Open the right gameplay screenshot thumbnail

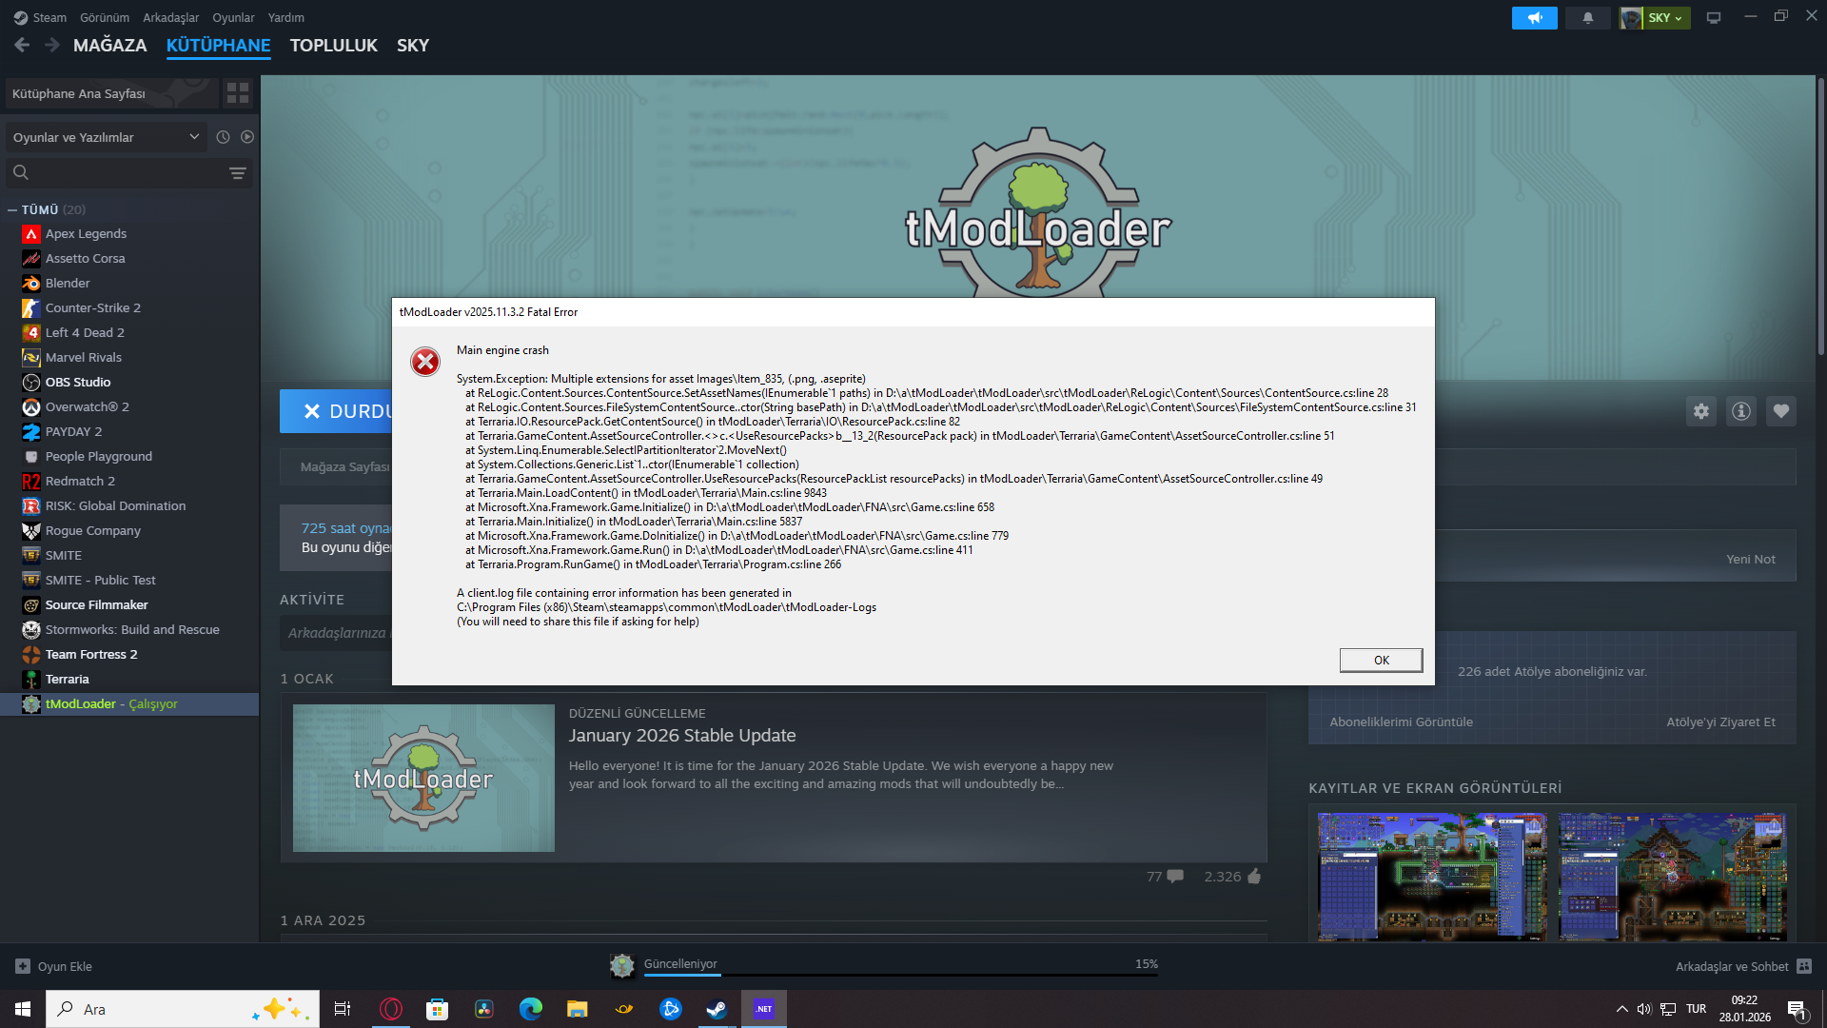[x=1672, y=877]
